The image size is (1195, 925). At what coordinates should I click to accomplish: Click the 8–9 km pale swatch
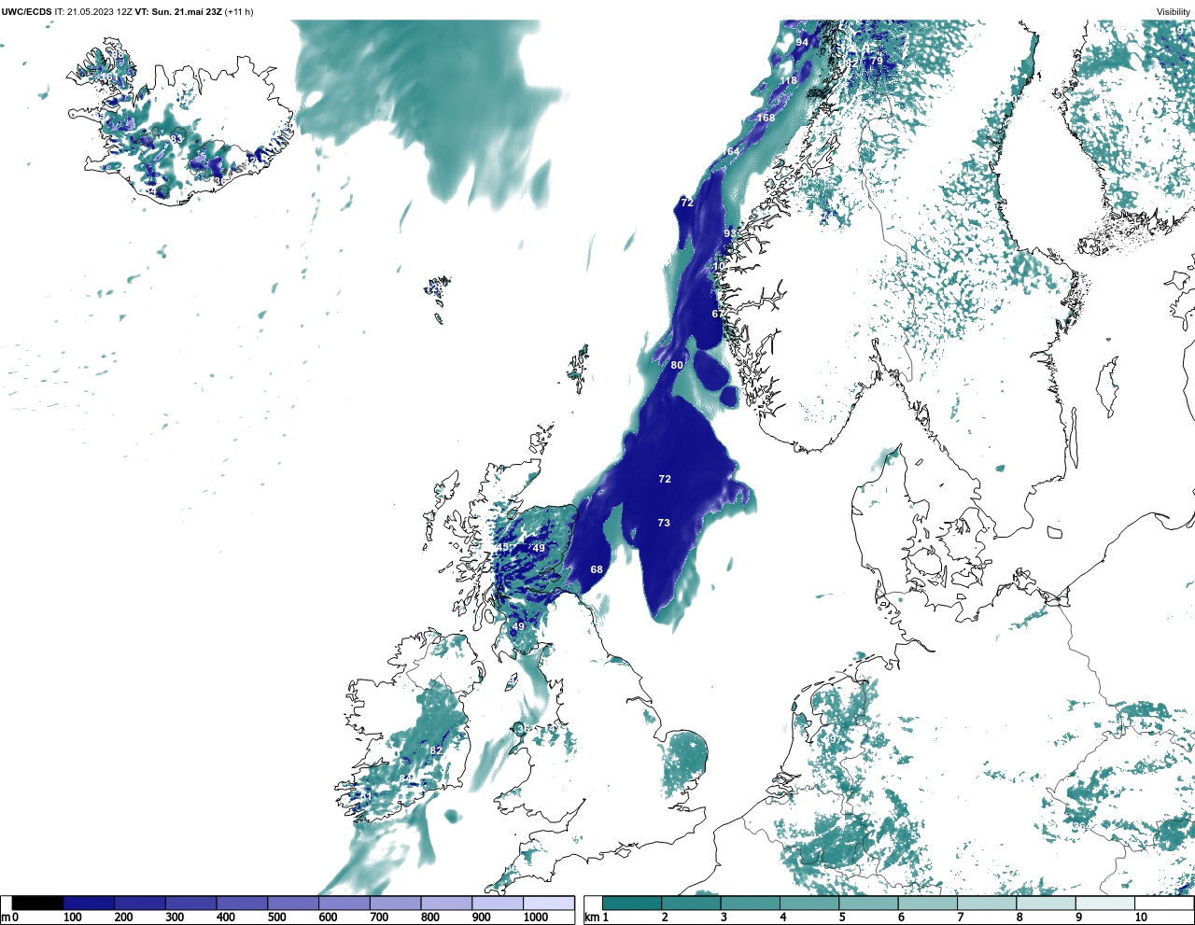(x=1046, y=904)
